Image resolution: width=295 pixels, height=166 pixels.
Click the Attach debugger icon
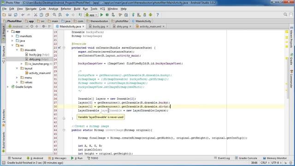click(113, 15)
